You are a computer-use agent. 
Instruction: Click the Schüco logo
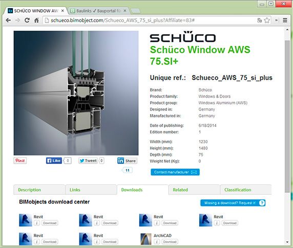coord(183,37)
